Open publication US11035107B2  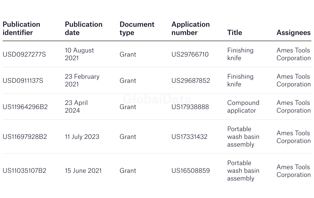click(x=24, y=170)
